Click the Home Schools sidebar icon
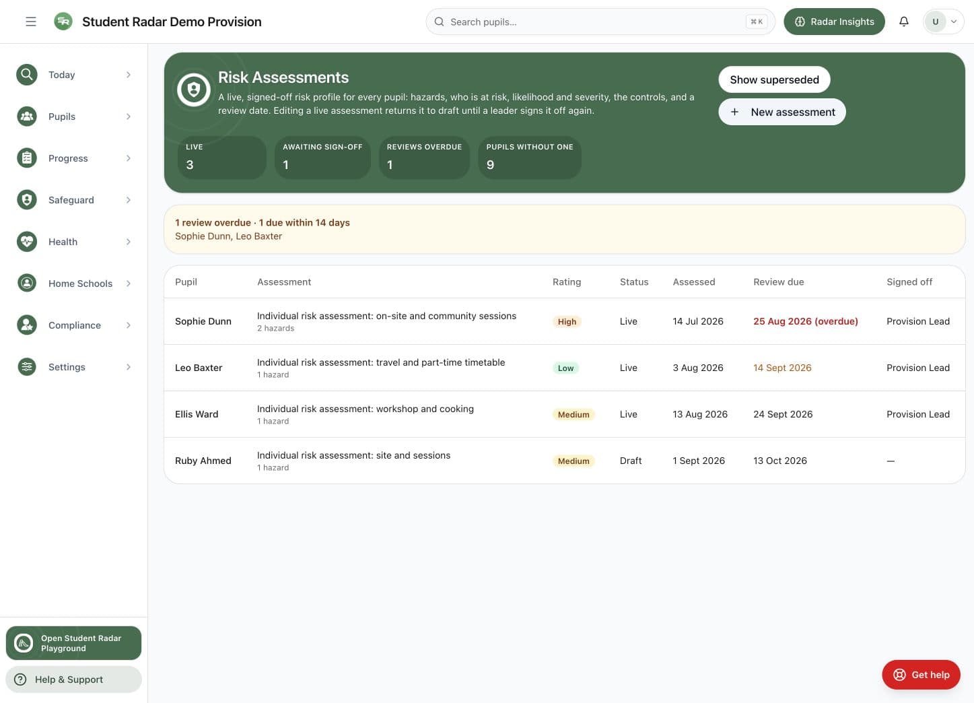Viewport: 974px width, 703px height. pos(27,283)
